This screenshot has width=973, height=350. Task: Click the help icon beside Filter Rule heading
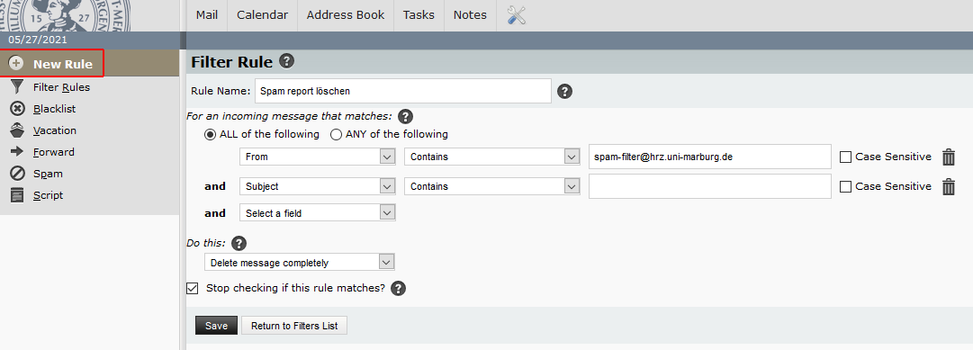point(287,61)
